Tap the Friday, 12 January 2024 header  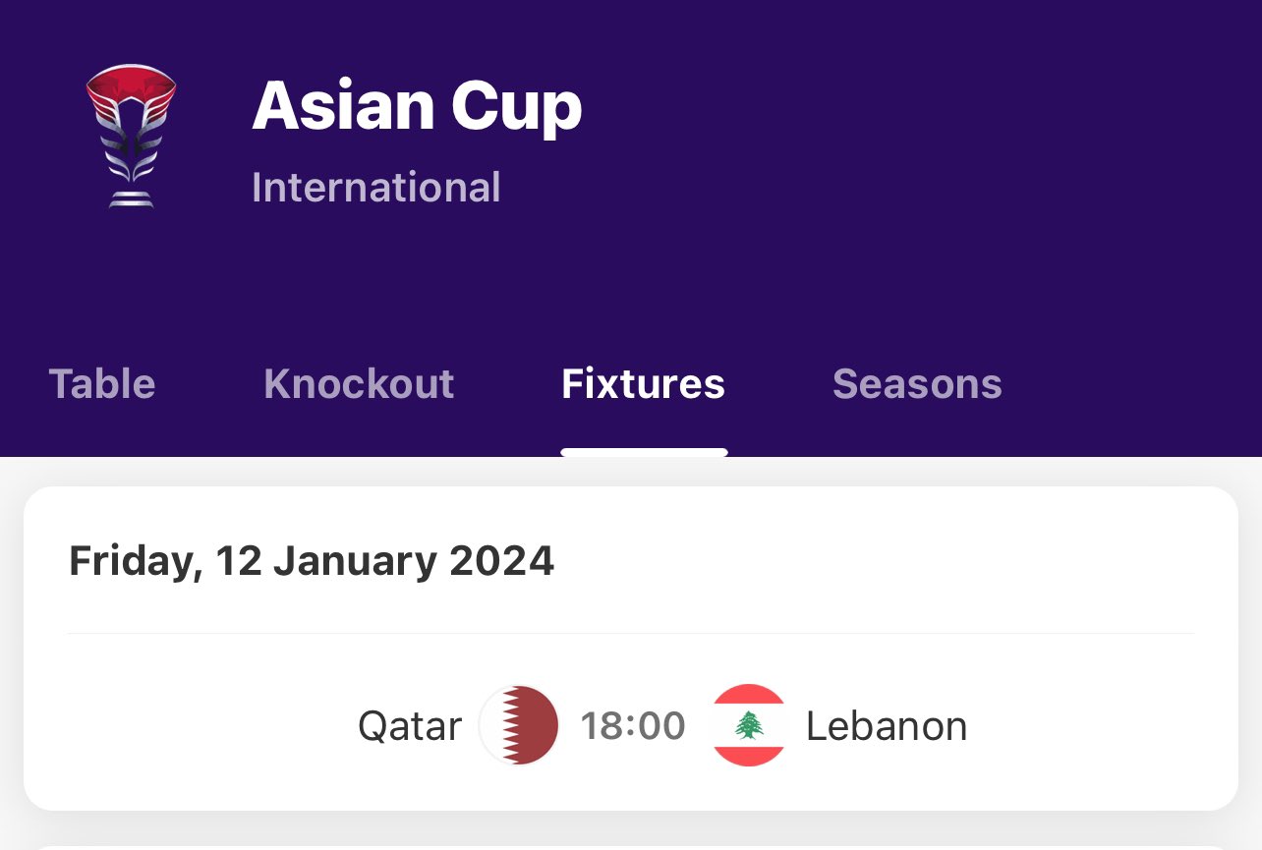coord(312,561)
